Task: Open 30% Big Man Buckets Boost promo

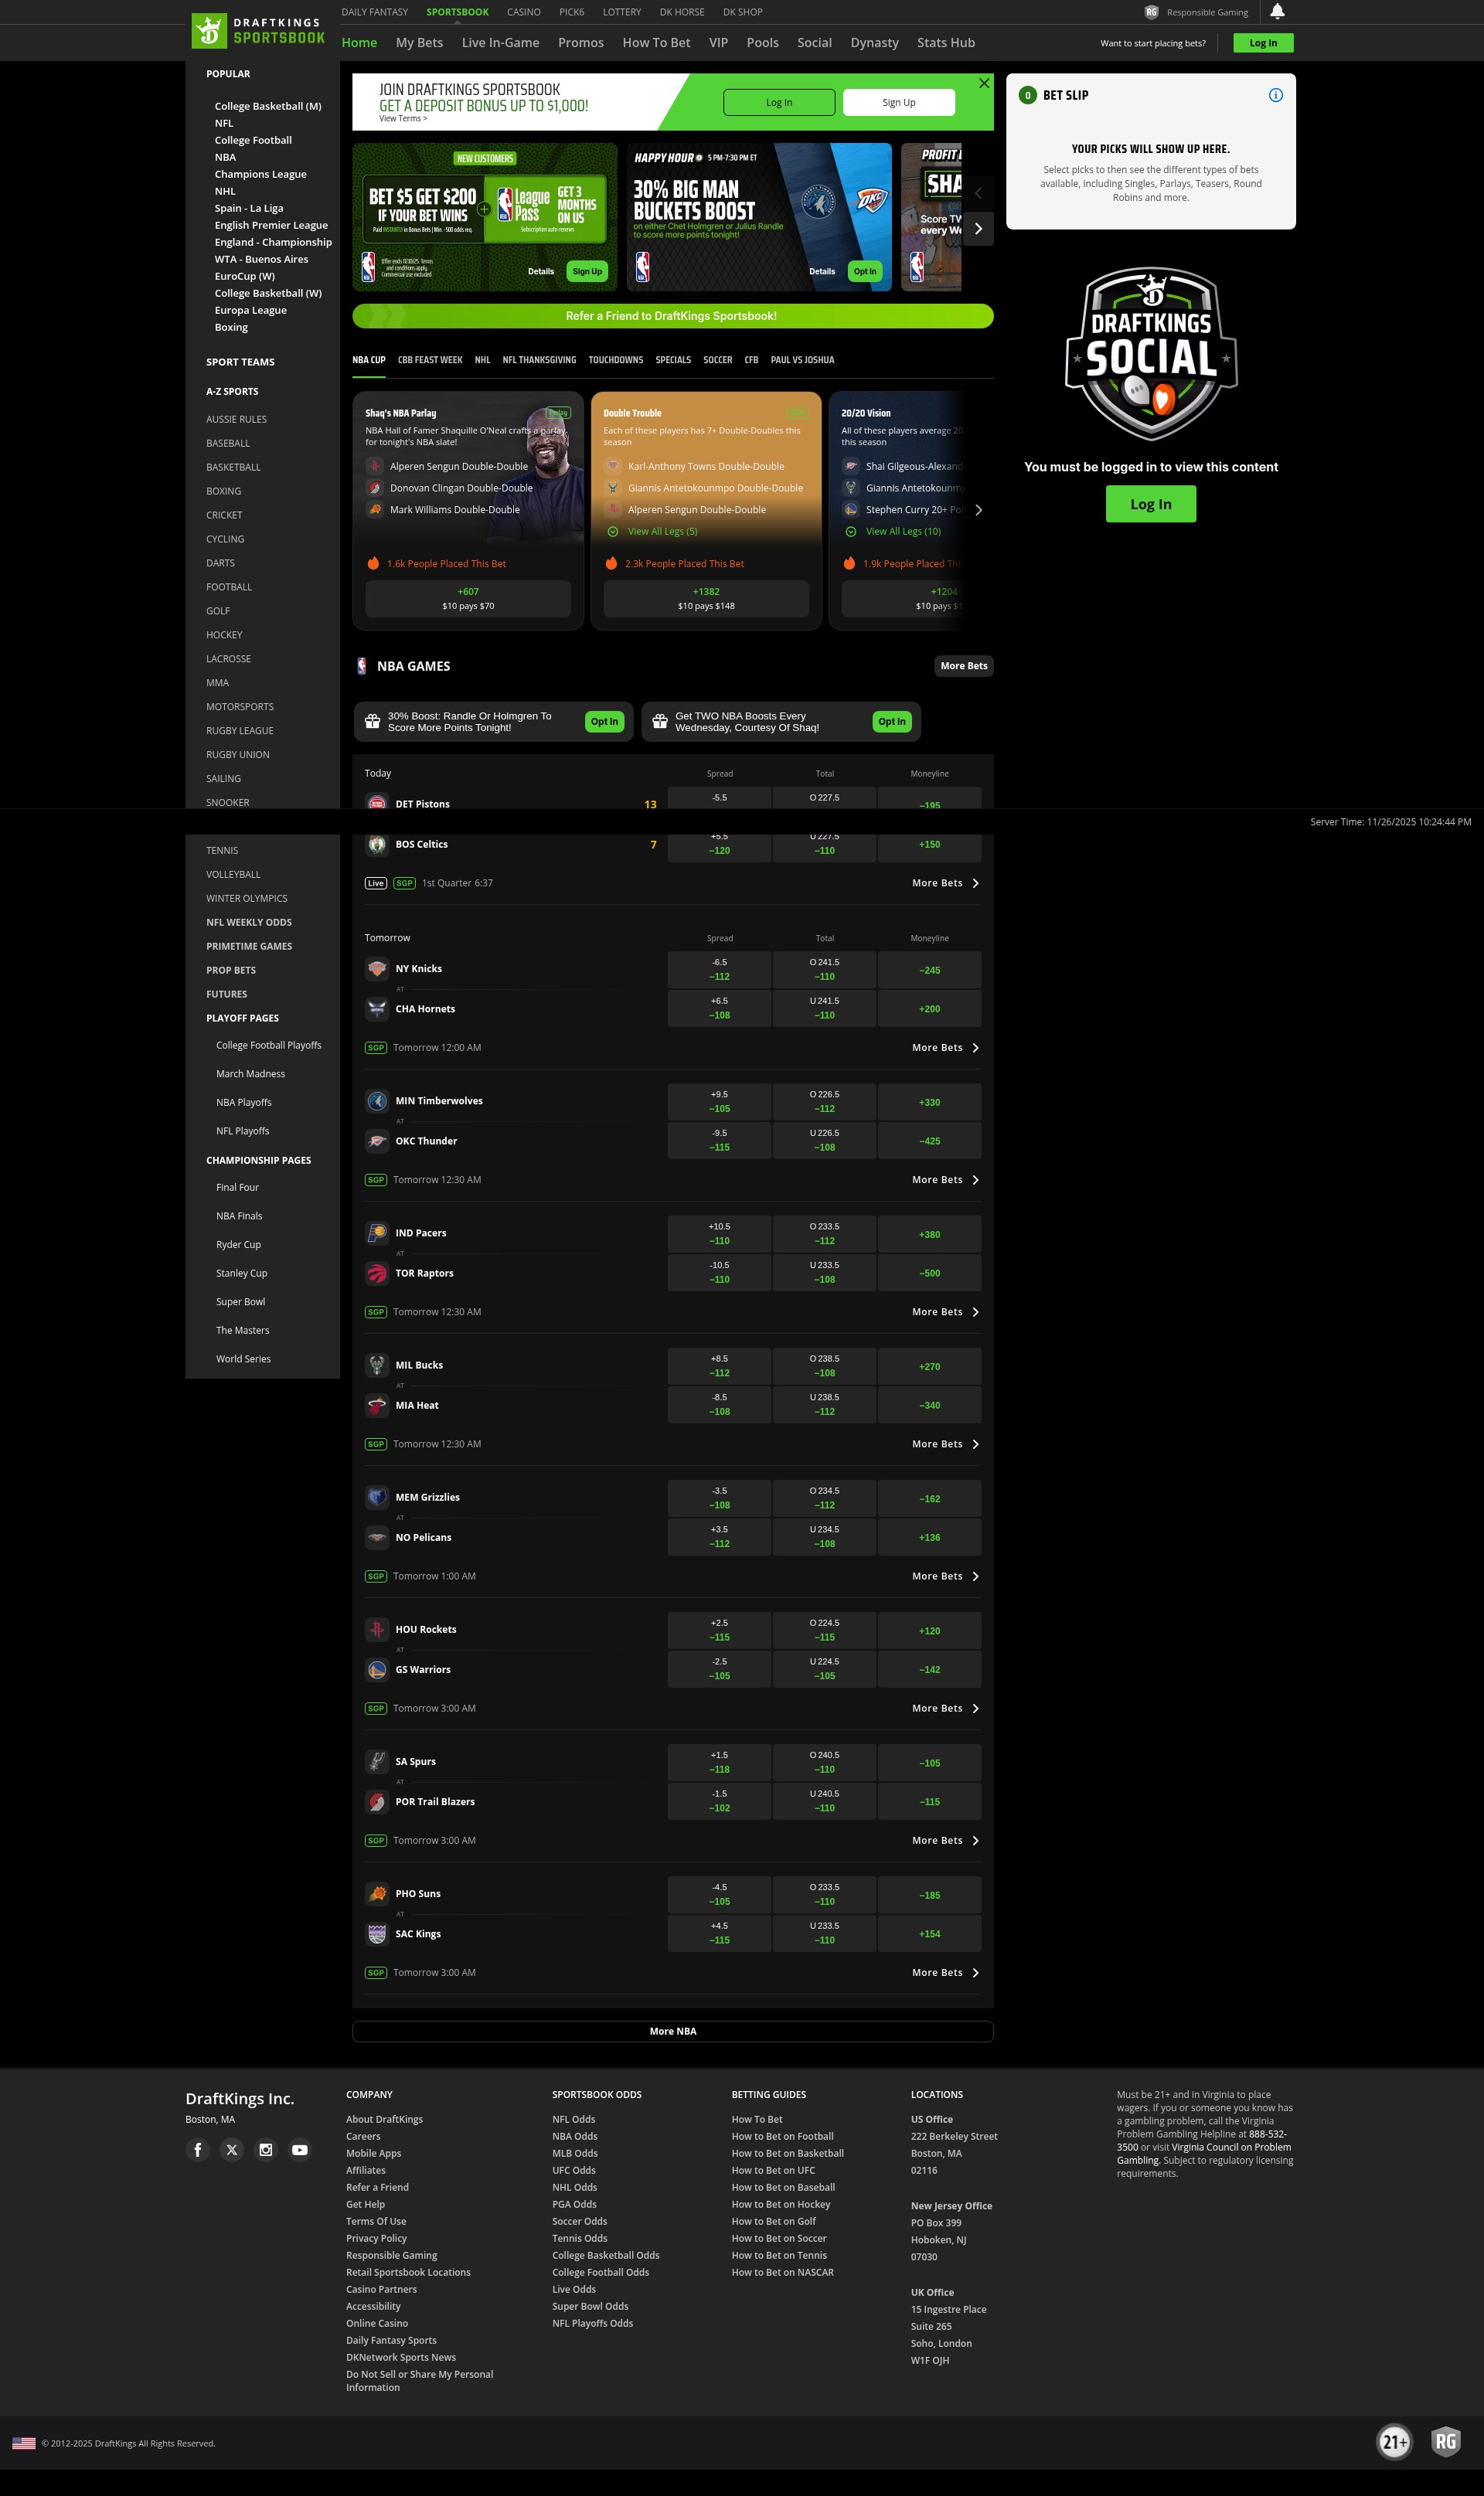Action: pyautogui.click(x=759, y=217)
